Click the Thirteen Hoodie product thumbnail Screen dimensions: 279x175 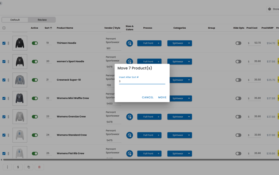pyautogui.click(x=20, y=43)
